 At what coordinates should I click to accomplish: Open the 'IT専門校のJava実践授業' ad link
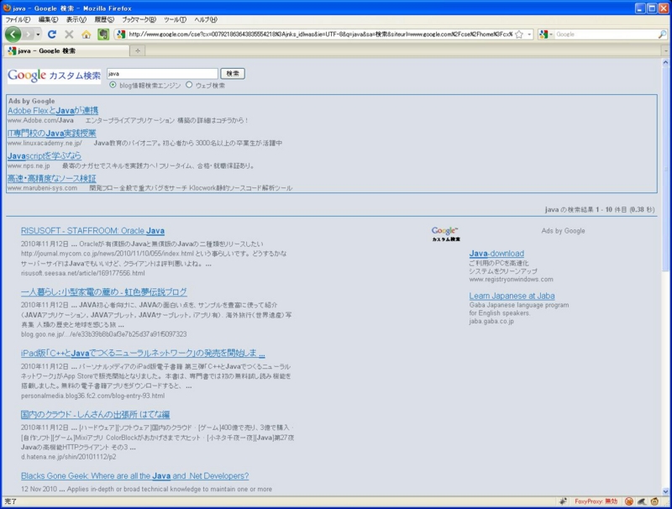(x=52, y=134)
